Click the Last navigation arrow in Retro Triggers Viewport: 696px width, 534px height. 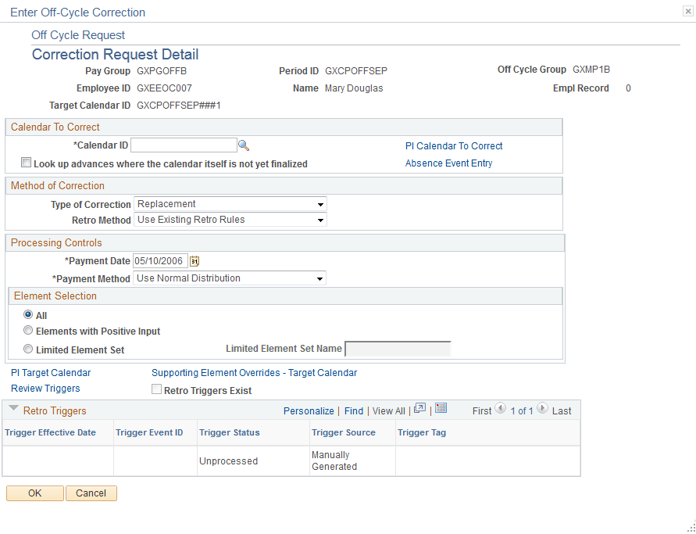[x=541, y=410]
